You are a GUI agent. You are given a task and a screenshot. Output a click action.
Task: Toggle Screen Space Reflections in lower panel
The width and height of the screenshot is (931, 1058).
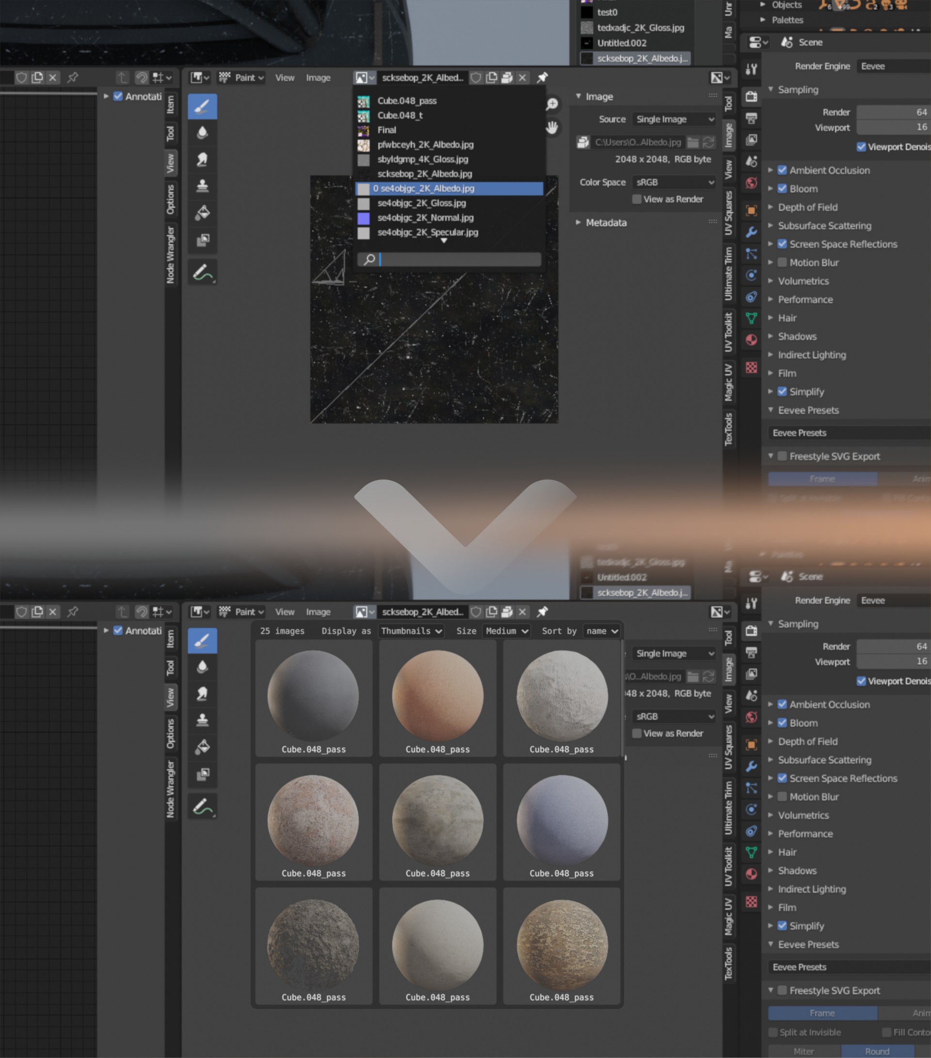coord(783,778)
